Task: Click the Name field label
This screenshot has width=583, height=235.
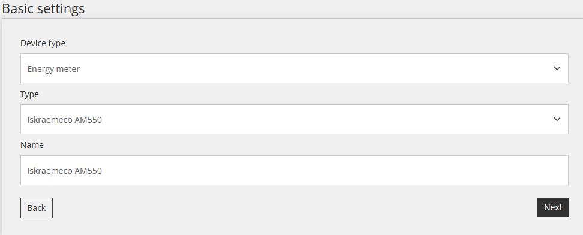Action: tap(32, 145)
